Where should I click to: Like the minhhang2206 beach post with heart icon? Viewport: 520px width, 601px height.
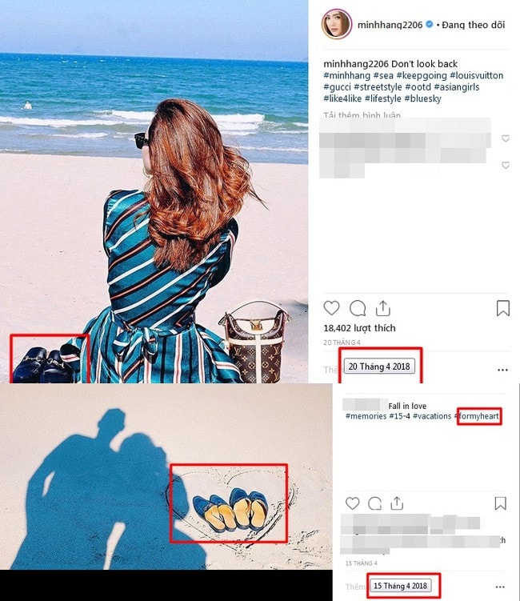tap(331, 308)
